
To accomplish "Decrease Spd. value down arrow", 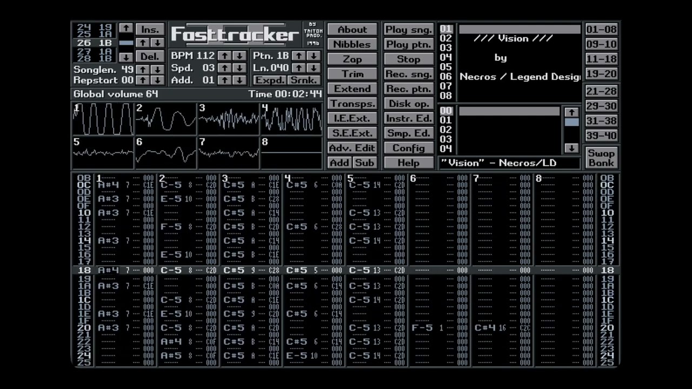I will pos(239,68).
